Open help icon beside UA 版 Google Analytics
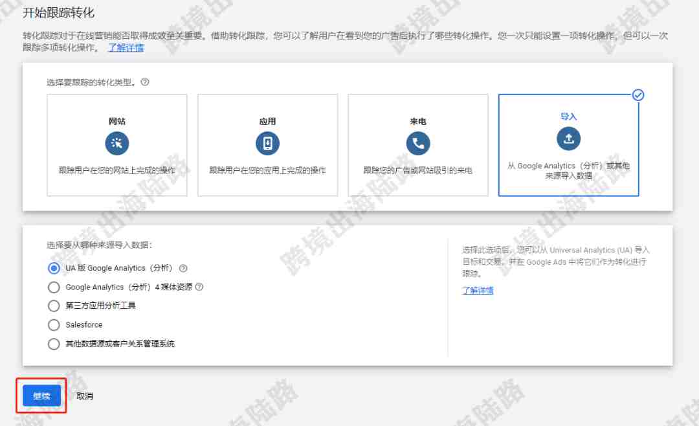This screenshot has width=699, height=426. tap(183, 268)
